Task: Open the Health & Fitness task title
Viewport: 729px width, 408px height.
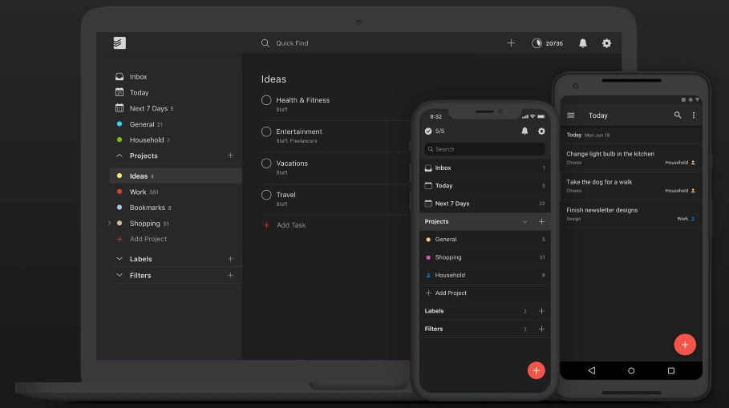Action: [302, 100]
